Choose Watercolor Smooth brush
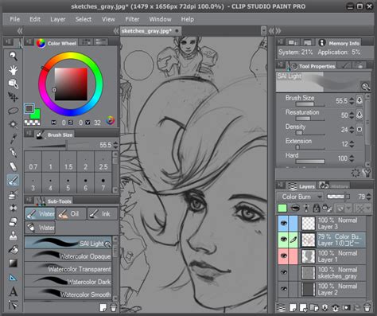Screen dimensions: 377x316 (x=68, y=294)
